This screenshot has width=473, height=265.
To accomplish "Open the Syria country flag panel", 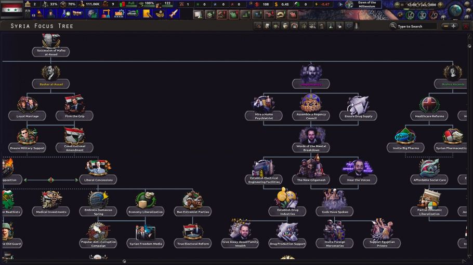I will tap(12, 10).
